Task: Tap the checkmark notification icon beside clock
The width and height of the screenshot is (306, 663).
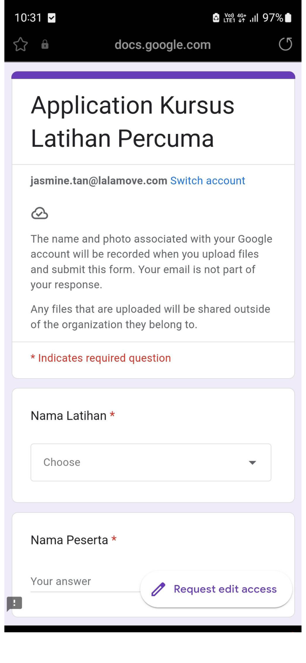Action: coord(52,18)
